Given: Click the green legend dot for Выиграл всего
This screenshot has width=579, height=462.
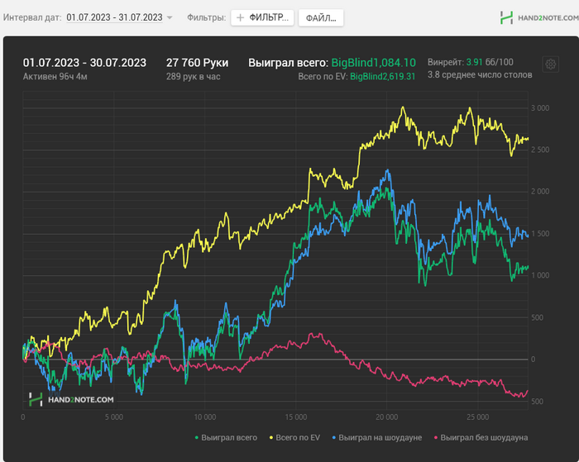Looking at the screenshot, I should tap(197, 438).
